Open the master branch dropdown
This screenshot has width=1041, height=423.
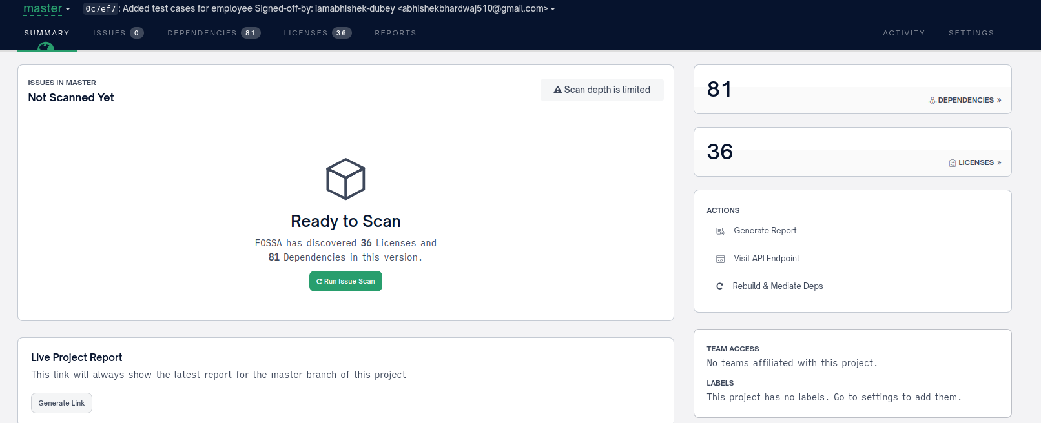tap(46, 8)
